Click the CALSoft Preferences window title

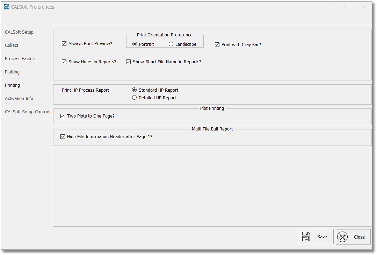click(32, 7)
